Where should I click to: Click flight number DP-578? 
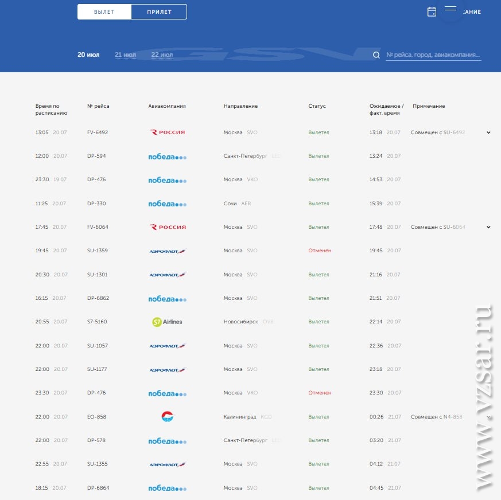(x=96, y=440)
